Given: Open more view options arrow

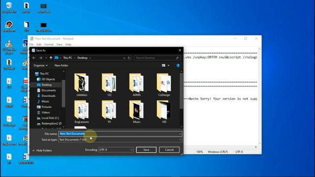Looking at the screenshot, I should tap(168, 65).
